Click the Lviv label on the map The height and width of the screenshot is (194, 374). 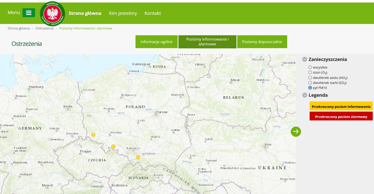click(193, 155)
